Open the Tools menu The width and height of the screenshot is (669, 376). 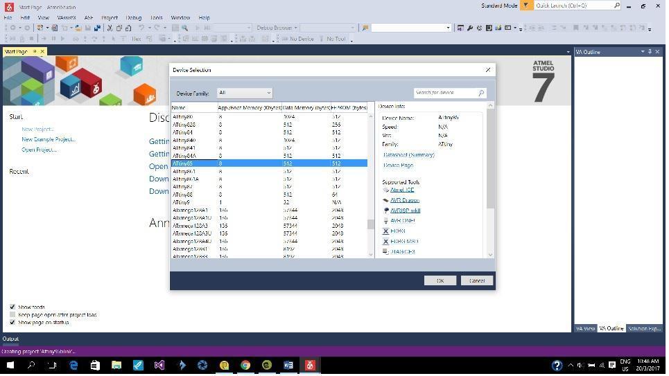pyautogui.click(x=156, y=18)
